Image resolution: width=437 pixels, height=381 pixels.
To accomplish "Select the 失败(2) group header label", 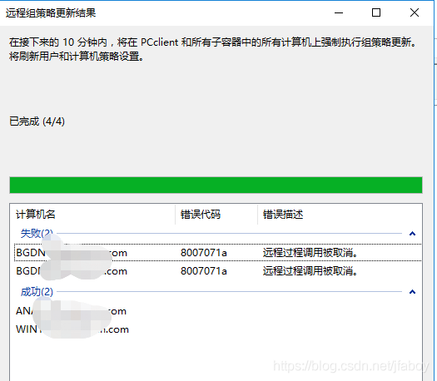I will (37, 234).
